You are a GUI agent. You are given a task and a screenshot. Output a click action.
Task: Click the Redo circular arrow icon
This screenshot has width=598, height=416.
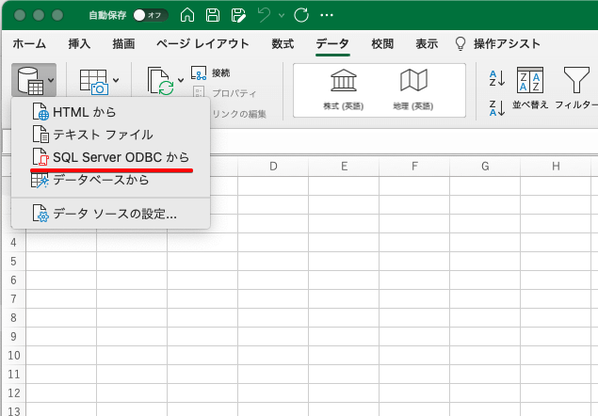coord(301,15)
